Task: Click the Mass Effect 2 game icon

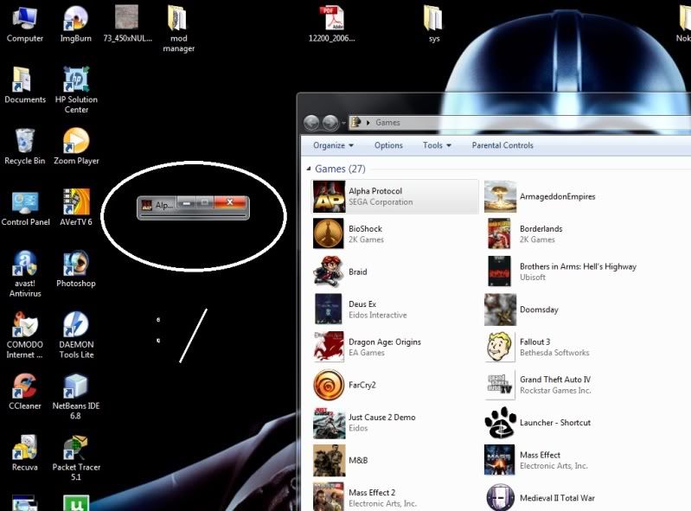Action: coord(329,497)
